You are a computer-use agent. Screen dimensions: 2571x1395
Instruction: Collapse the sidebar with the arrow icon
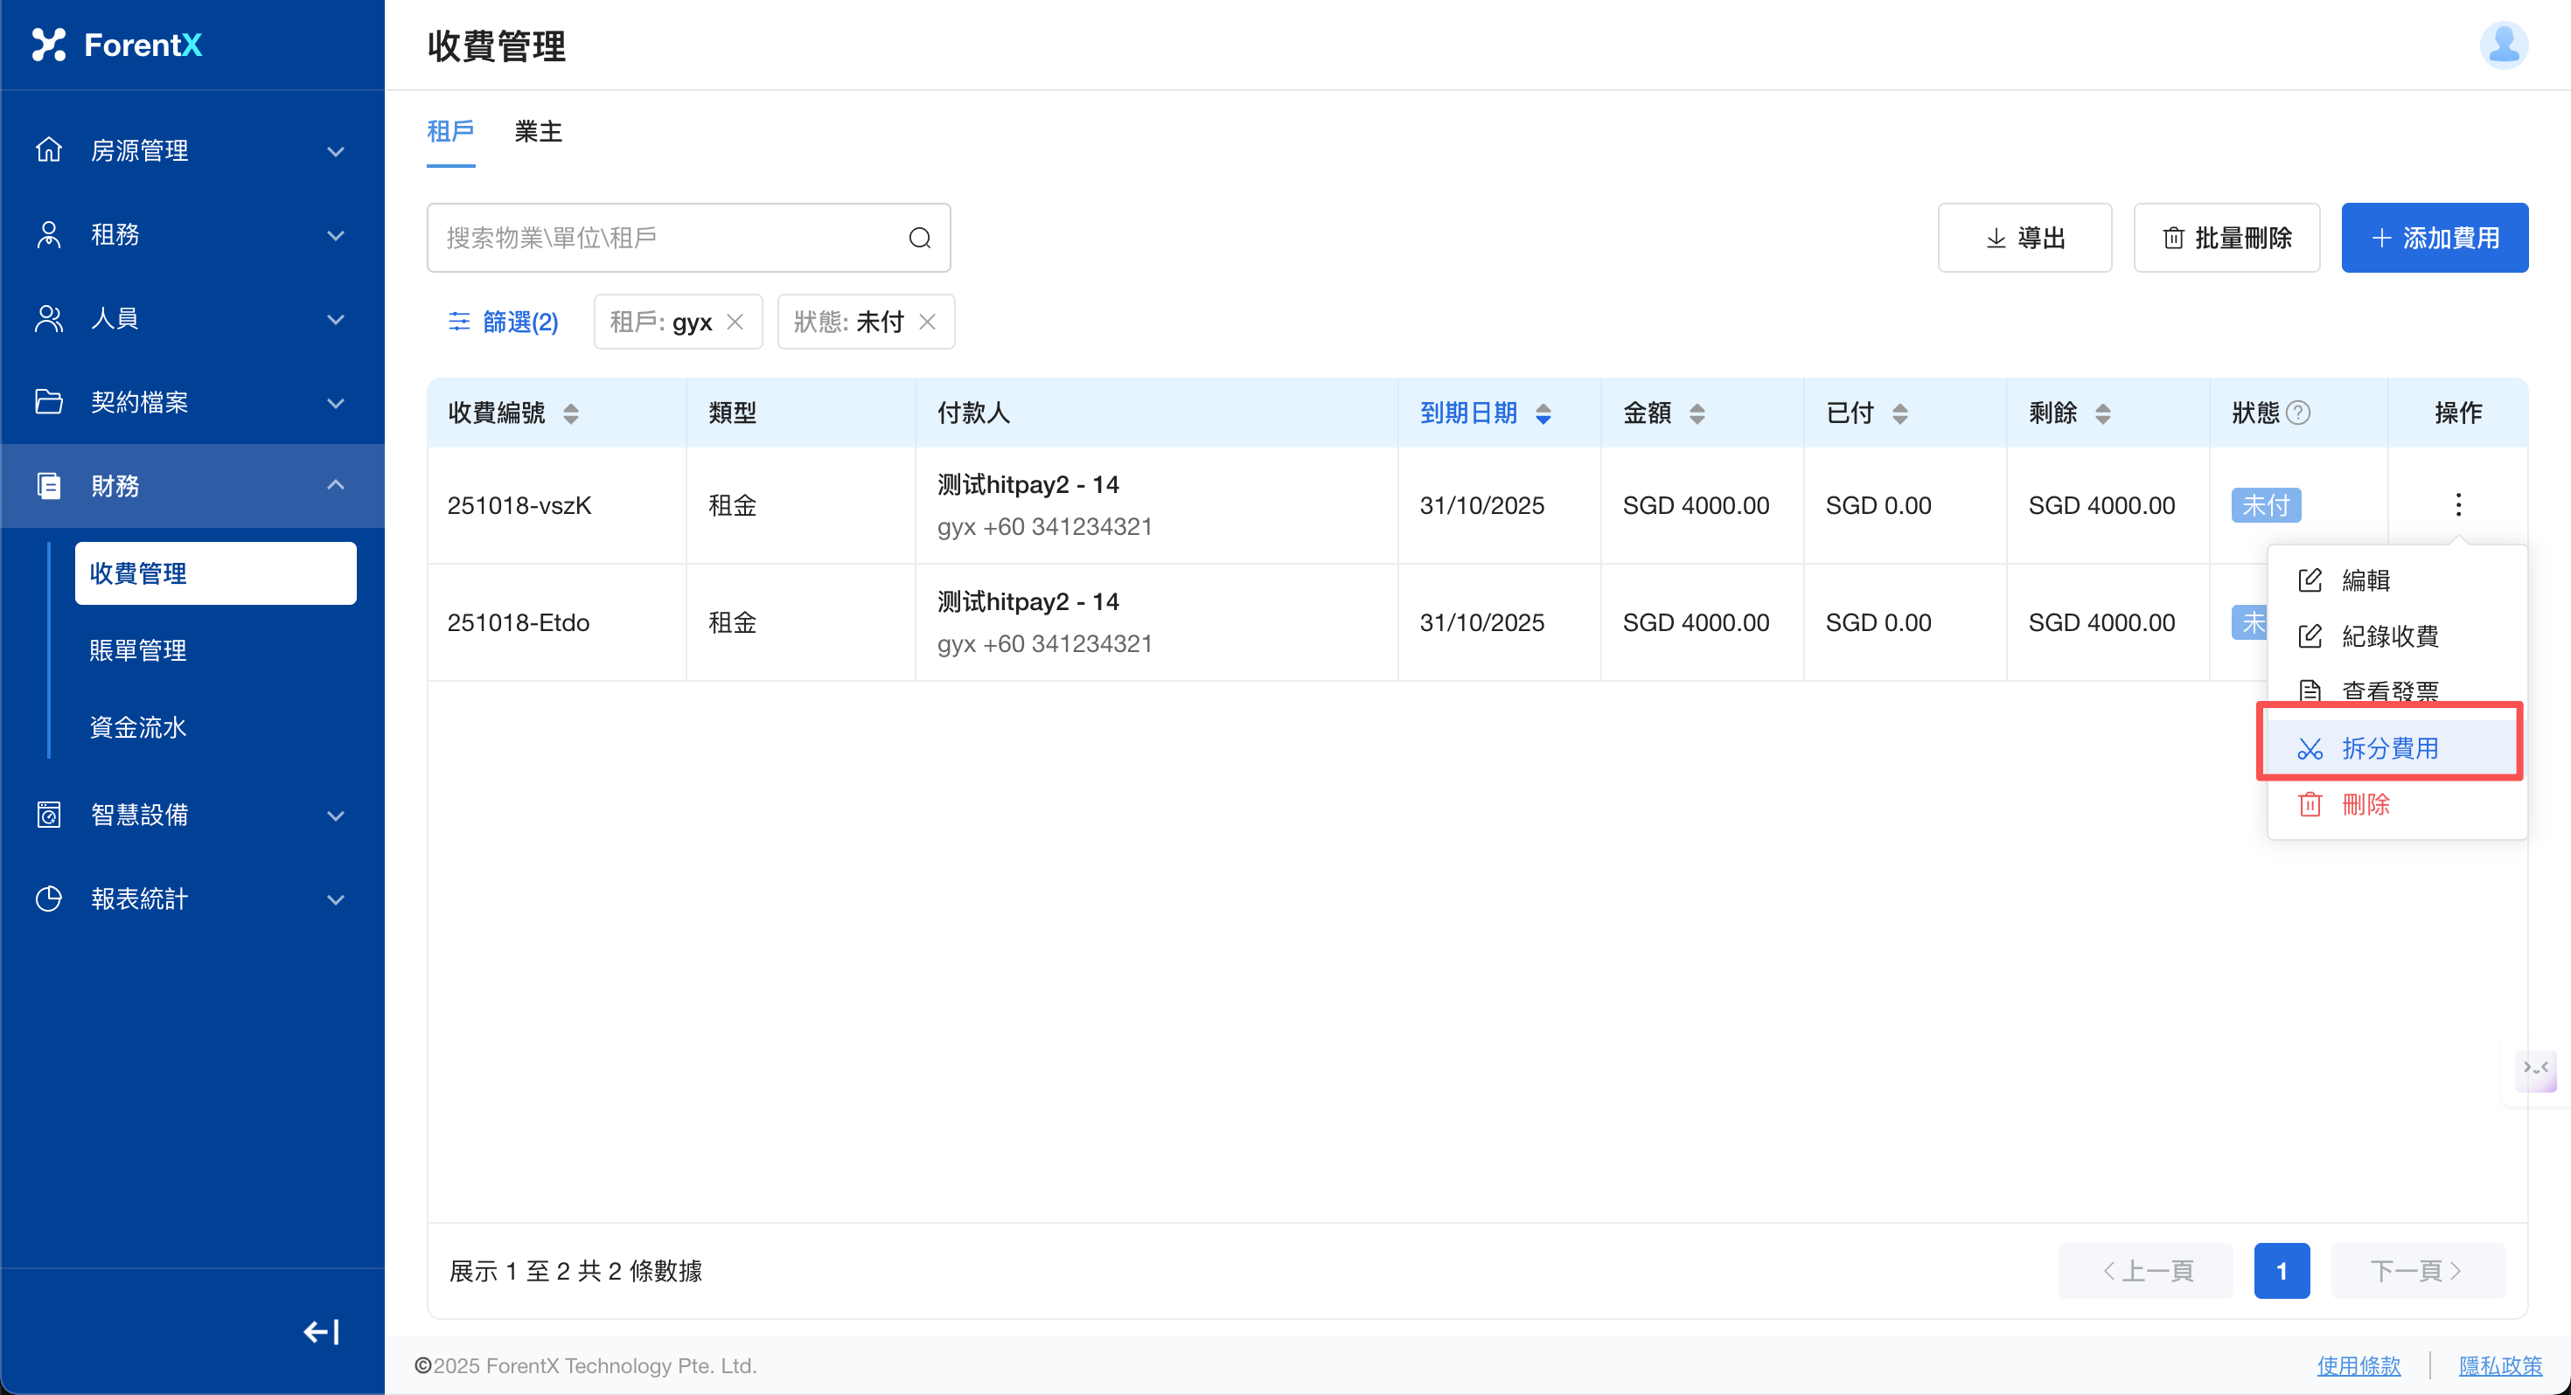click(322, 1331)
